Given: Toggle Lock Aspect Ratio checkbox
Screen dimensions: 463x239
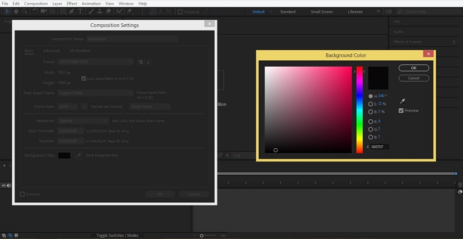Looking at the screenshot, I should point(84,78).
